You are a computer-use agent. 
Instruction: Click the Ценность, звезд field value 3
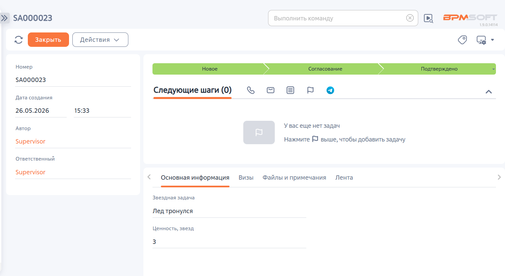click(x=229, y=242)
